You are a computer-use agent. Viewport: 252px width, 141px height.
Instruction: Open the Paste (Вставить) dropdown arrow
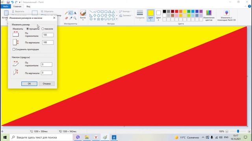pyautogui.click(x=6, y=20)
